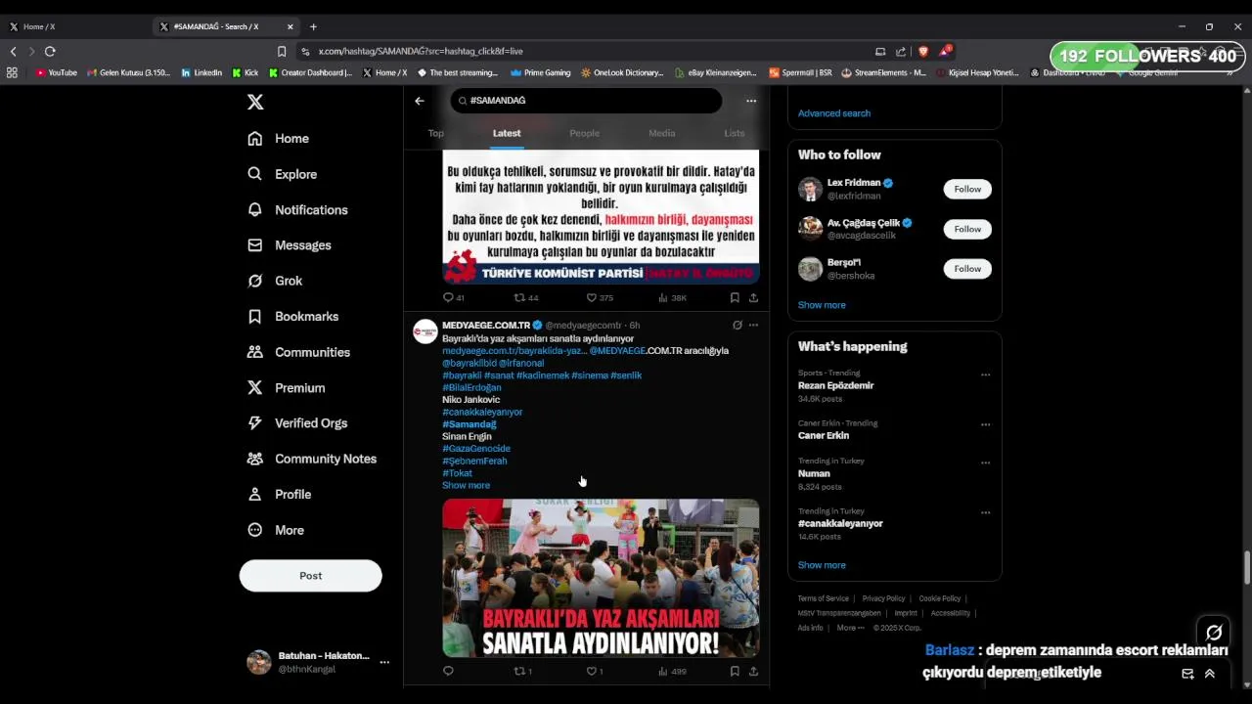Reply to the MEDYAEGE post
Image resolution: width=1252 pixels, height=704 pixels.
click(449, 671)
